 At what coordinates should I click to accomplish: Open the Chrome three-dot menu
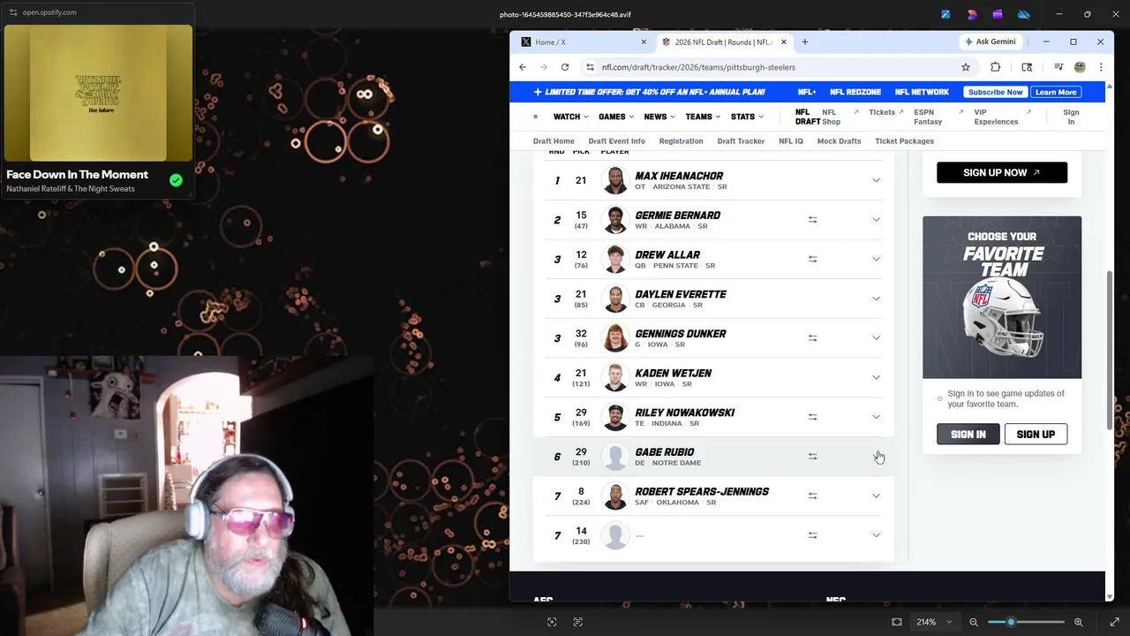click(1101, 67)
